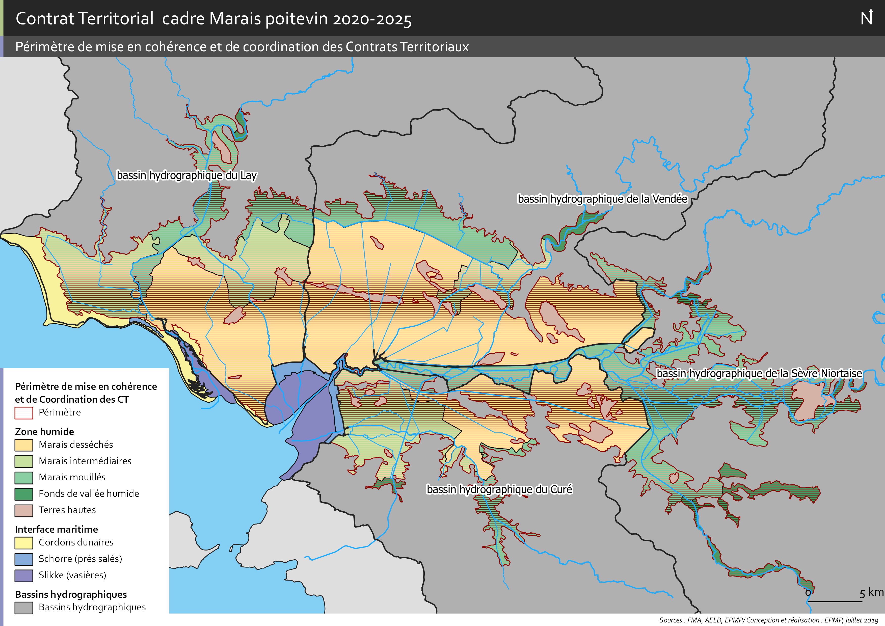Click the Slikke (vasières) legend swatch
This screenshot has width=885, height=626.
coord(23,576)
